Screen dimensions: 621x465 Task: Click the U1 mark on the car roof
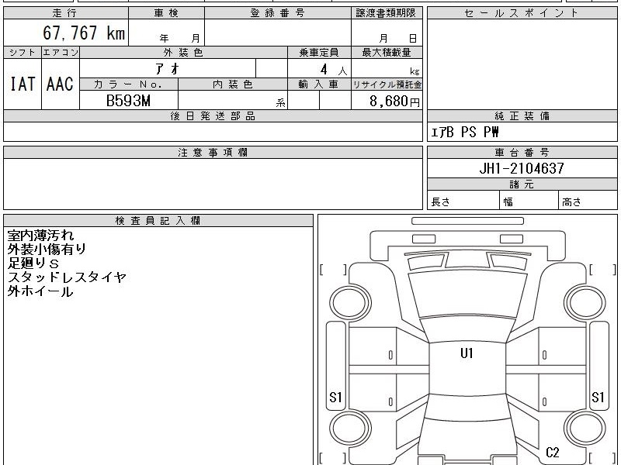pos(467,353)
